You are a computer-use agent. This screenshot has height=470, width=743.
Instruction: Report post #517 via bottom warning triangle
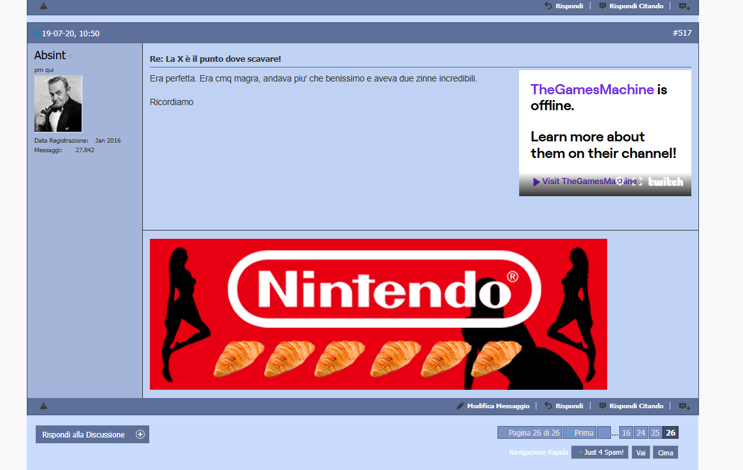(x=43, y=406)
